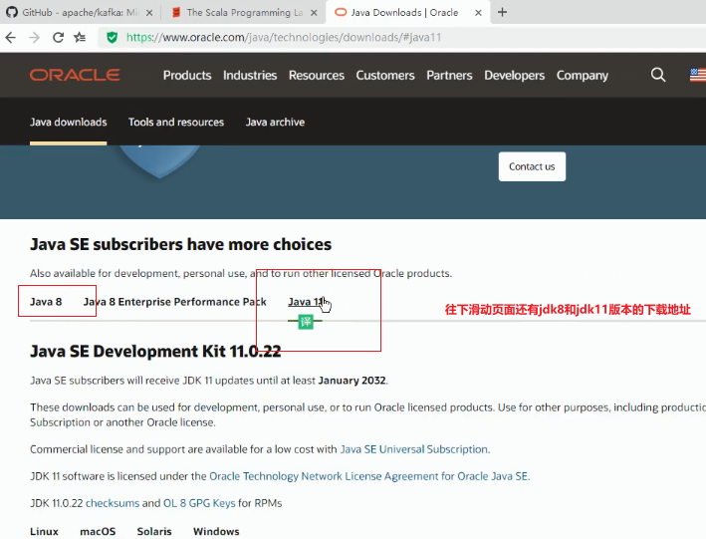
Task: Select the Solaris platform tab
Action: point(154,532)
